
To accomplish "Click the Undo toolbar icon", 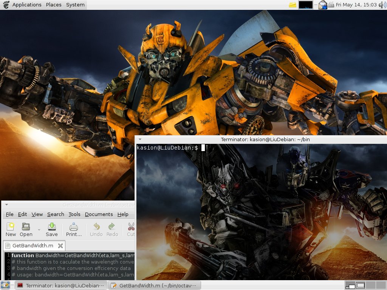I will point(96,230).
